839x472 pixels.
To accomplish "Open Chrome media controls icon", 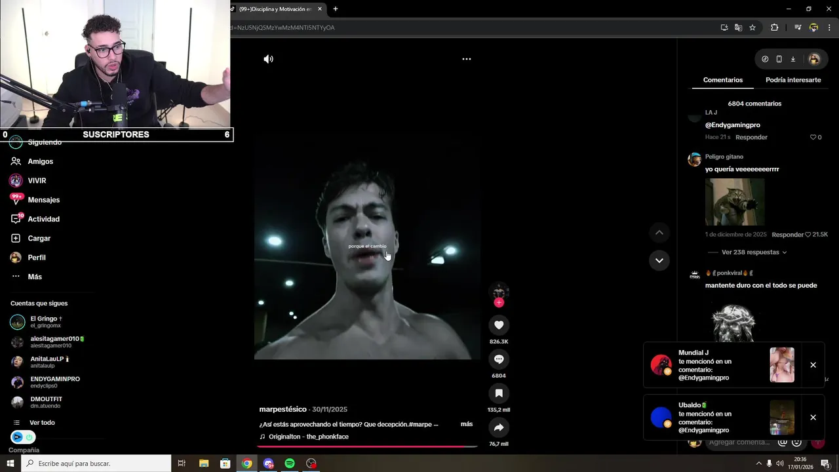I will [x=798, y=28].
